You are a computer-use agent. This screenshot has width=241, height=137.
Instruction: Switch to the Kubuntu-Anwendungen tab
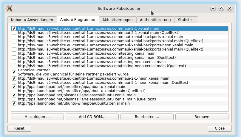click(x=32, y=20)
